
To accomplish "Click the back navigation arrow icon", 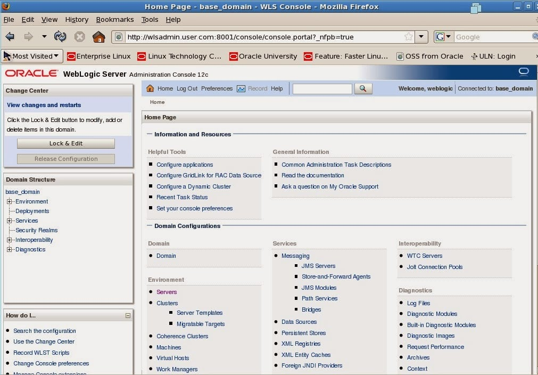I will [x=10, y=37].
